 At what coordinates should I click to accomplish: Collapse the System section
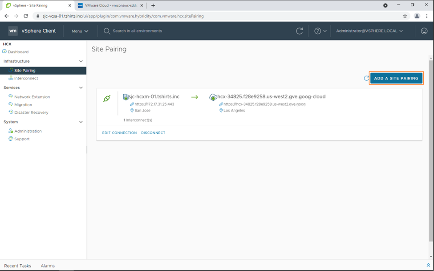[x=81, y=122]
